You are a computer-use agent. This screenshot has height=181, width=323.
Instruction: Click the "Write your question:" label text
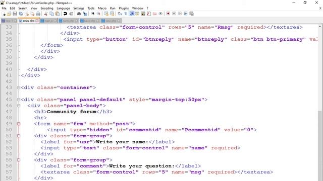tap(142, 166)
